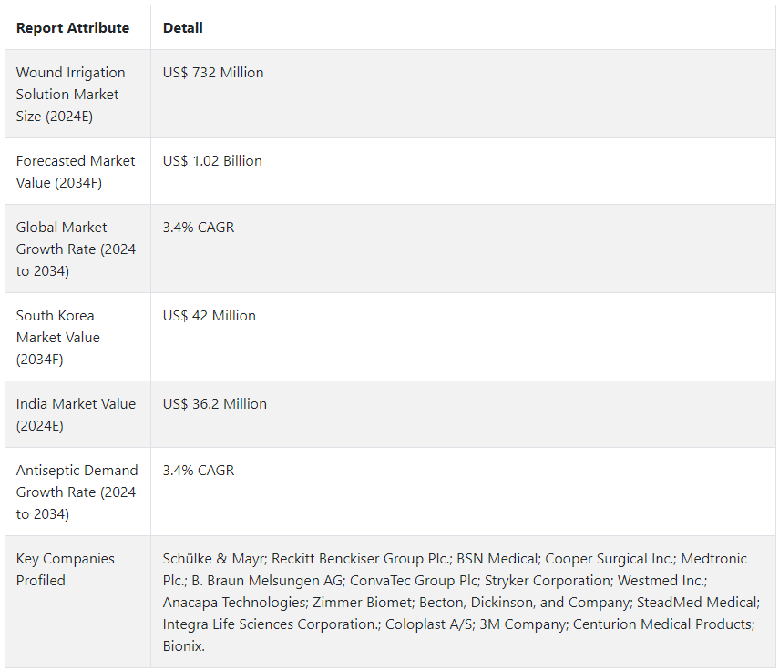779x670 pixels.
Task: Select Global Market 3.4% CAGR value
Action: pos(199,228)
